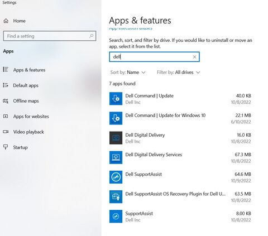Click the 10/9/2022 install date
268x236 pixels.
point(241,181)
